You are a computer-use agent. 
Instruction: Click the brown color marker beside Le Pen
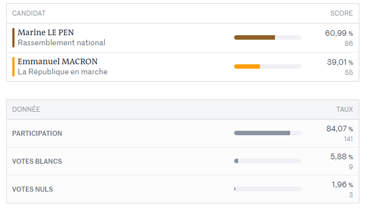point(13,37)
